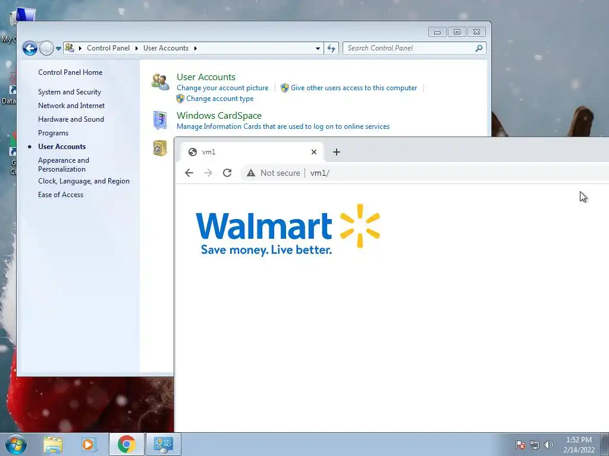Open Windows Explorer from the taskbar
This screenshot has height=456, width=609.
pos(53,445)
